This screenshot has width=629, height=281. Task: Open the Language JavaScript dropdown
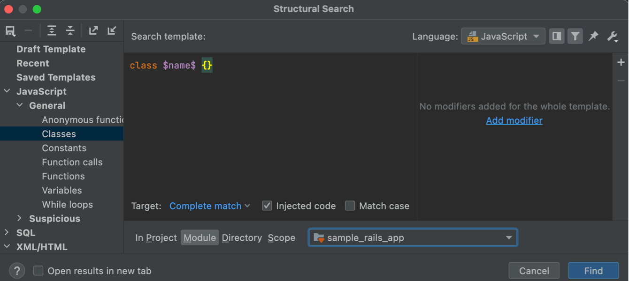(503, 37)
